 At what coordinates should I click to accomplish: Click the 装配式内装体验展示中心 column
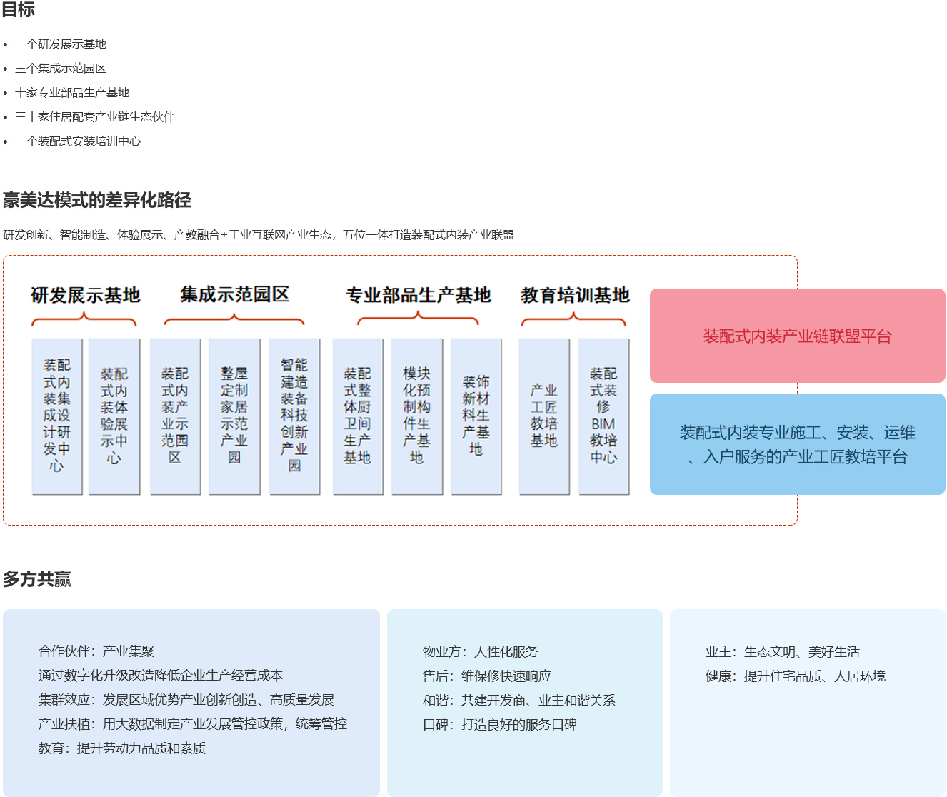pos(114,416)
